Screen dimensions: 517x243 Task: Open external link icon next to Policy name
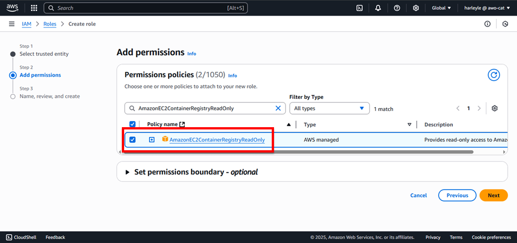(x=182, y=124)
